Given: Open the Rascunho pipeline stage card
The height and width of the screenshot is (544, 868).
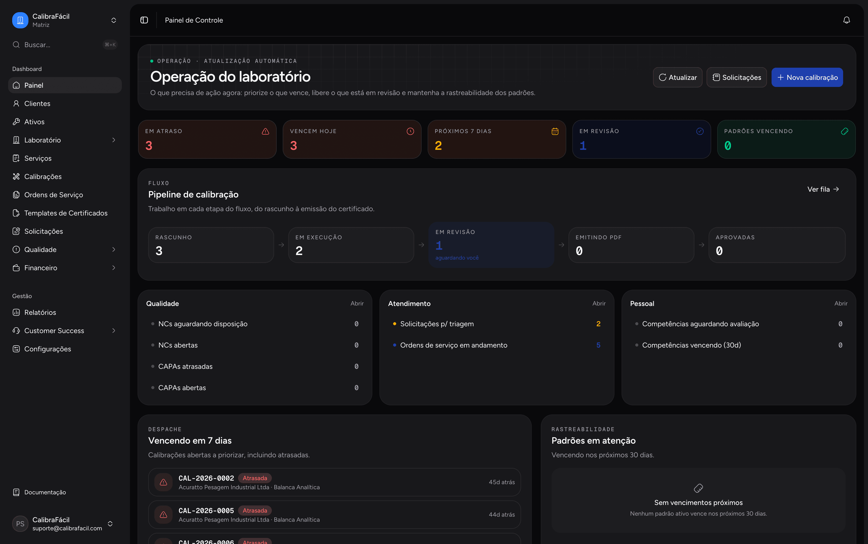Looking at the screenshot, I should pos(211,245).
